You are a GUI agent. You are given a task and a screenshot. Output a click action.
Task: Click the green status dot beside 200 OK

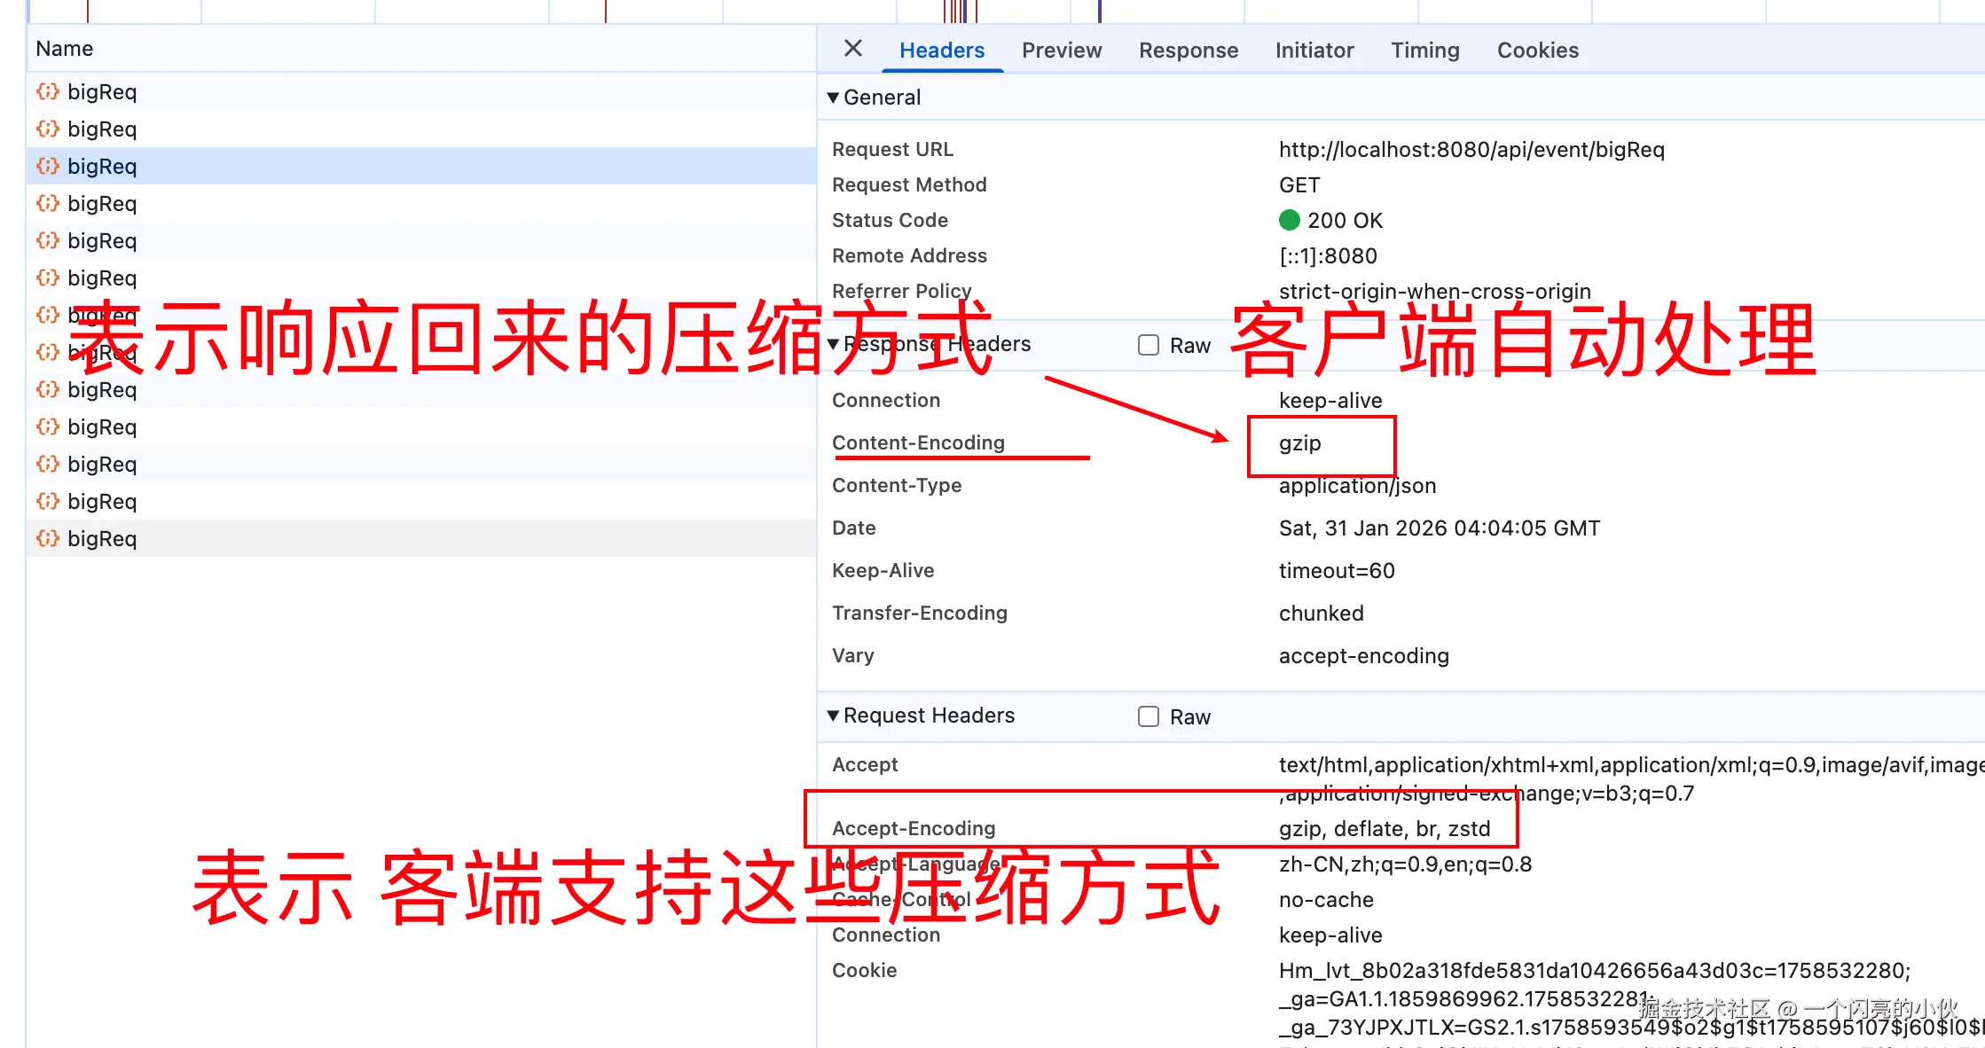click(x=1289, y=220)
